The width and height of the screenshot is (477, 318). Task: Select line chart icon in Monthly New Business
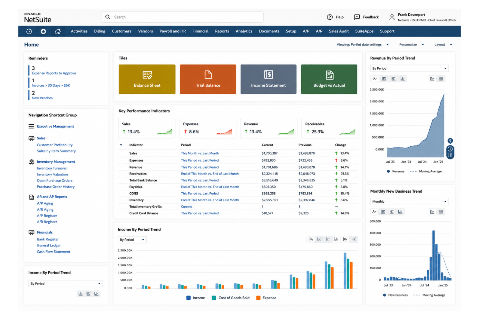pyautogui.click(x=374, y=212)
